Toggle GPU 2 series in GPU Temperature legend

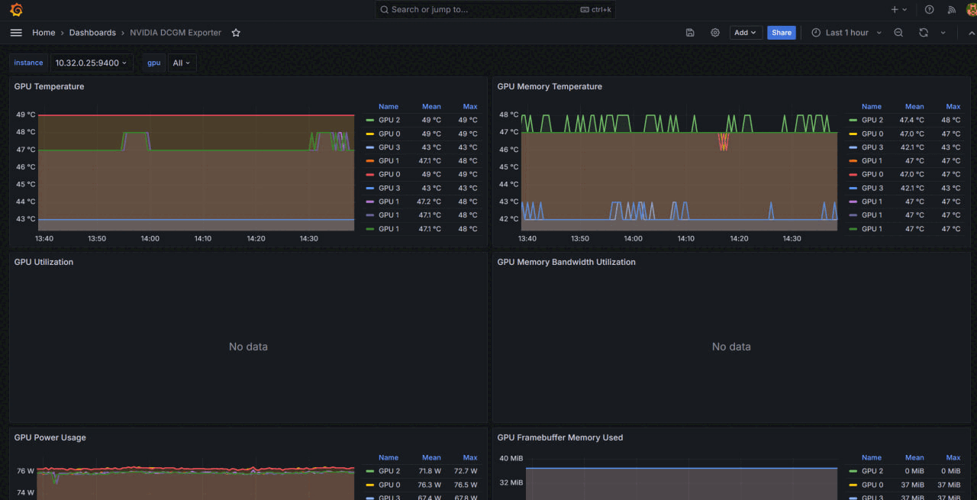[389, 120]
